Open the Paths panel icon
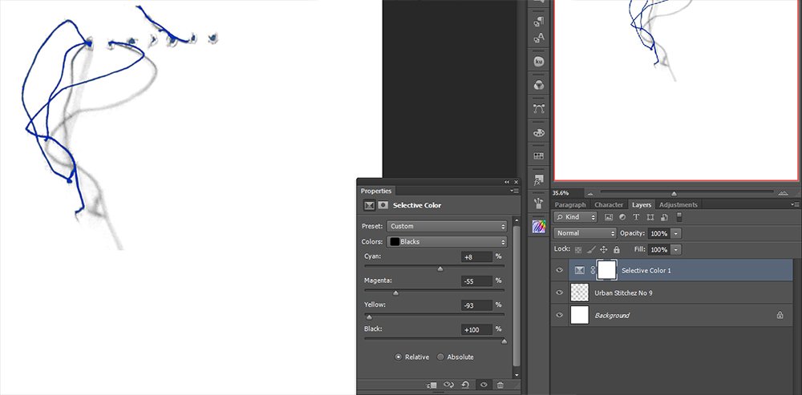Screen dimensions: 802x395 [x=539, y=108]
